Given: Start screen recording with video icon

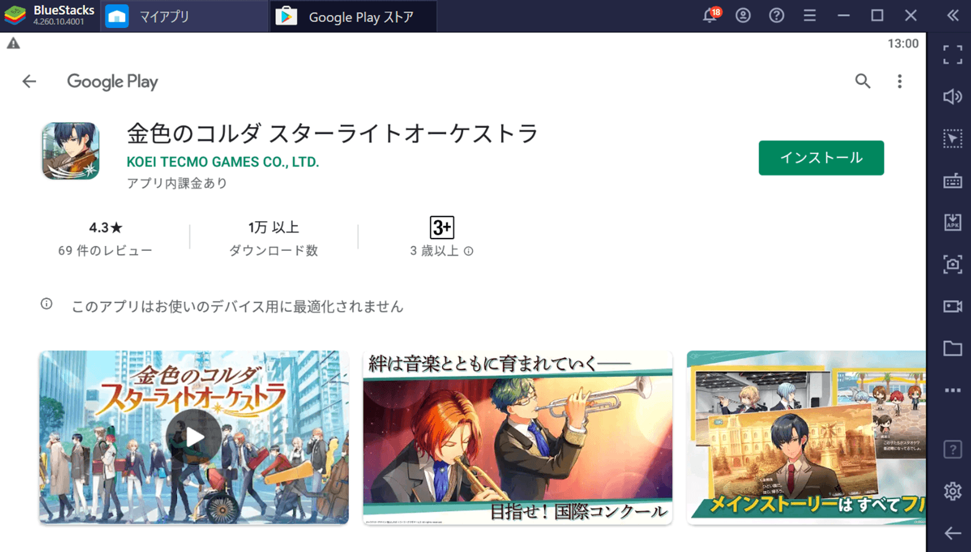Looking at the screenshot, I should [952, 306].
